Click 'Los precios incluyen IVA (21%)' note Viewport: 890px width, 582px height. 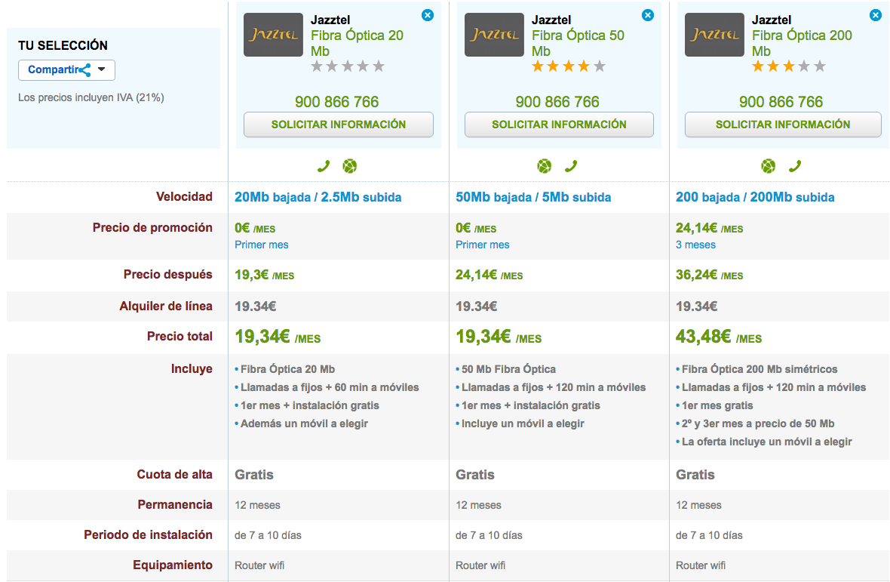click(x=91, y=97)
